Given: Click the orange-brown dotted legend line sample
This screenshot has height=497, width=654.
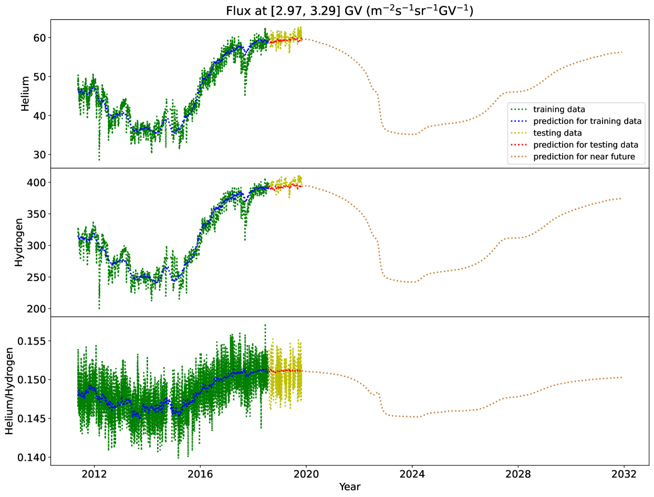Looking at the screenshot, I should tap(520, 157).
